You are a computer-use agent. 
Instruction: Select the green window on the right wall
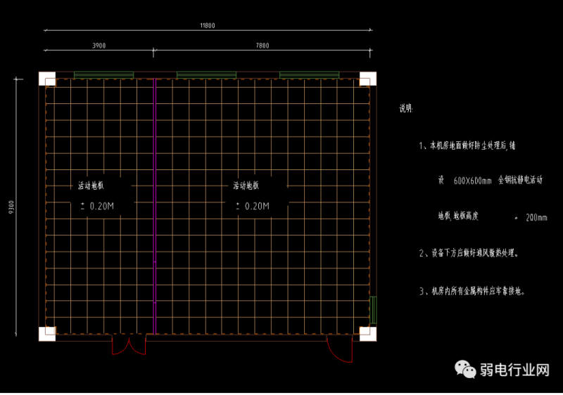(374, 310)
